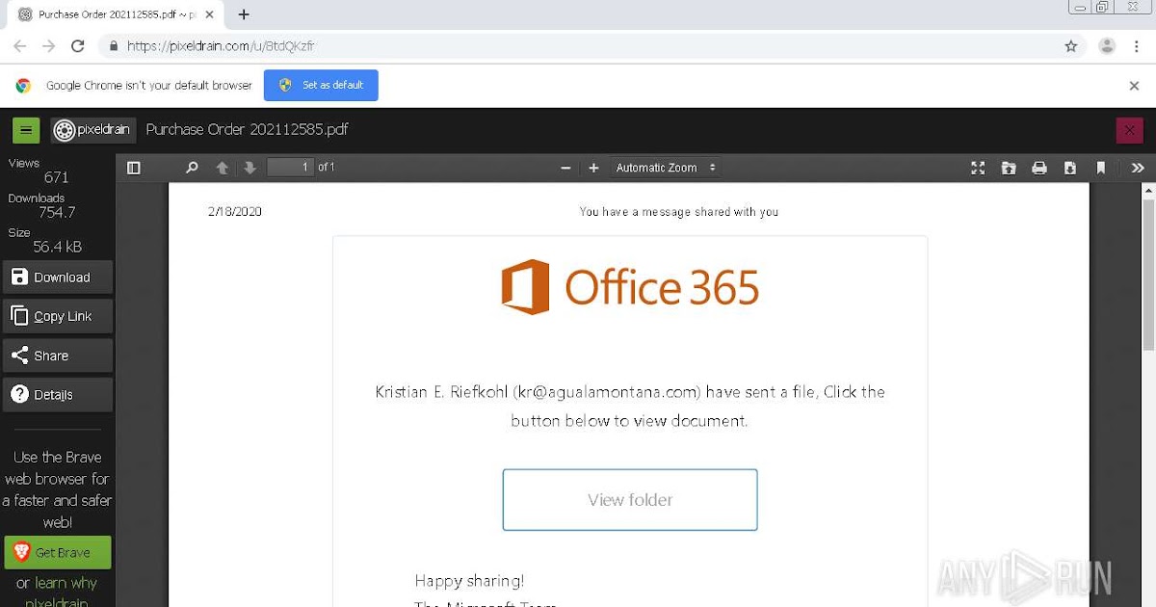Open a new browser tab
This screenshot has height=607, width=1156.
coord(244,14)
